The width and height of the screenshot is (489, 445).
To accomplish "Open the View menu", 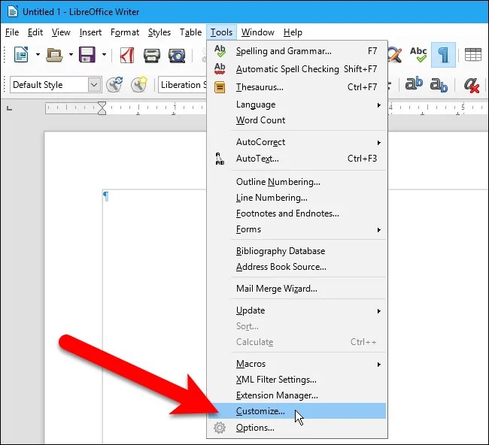I will [61, 32].
